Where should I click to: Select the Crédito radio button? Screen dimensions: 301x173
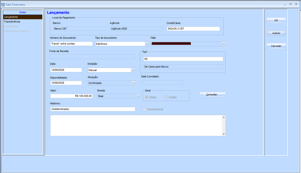click(x=166, y=97)
